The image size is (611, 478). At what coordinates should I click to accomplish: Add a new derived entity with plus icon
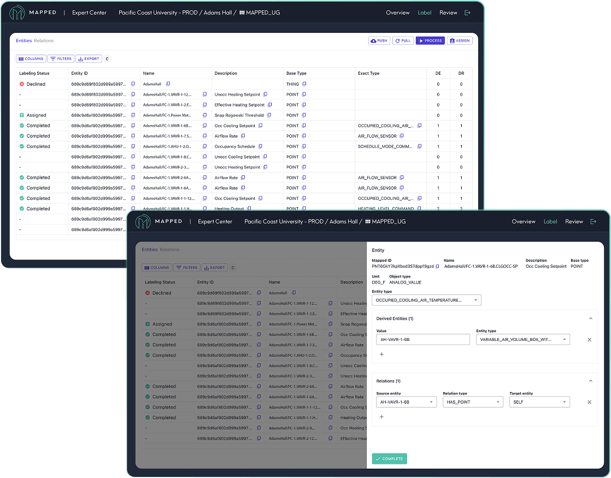381,354
